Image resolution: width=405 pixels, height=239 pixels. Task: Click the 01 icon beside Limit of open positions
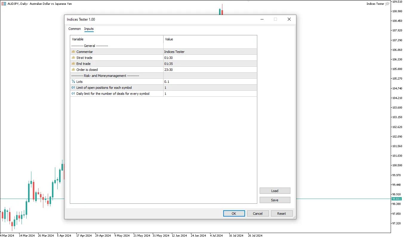click(73, 88)
